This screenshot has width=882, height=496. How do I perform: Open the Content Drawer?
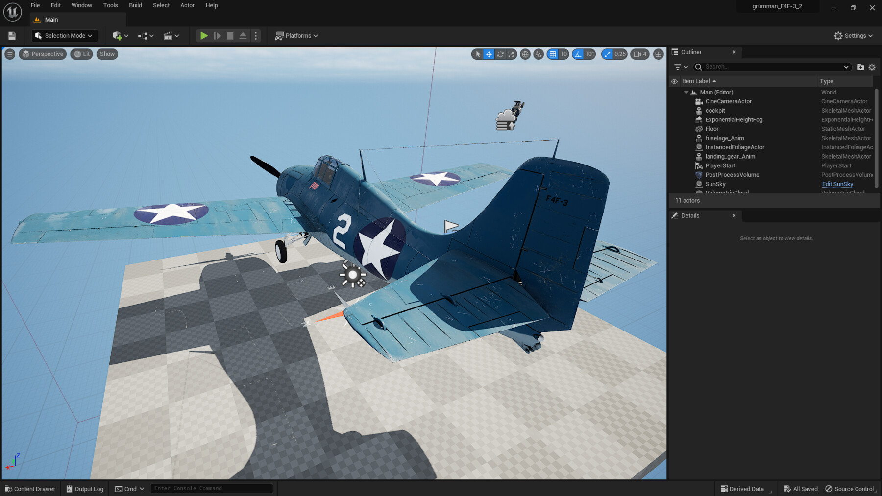click(30, 489)
